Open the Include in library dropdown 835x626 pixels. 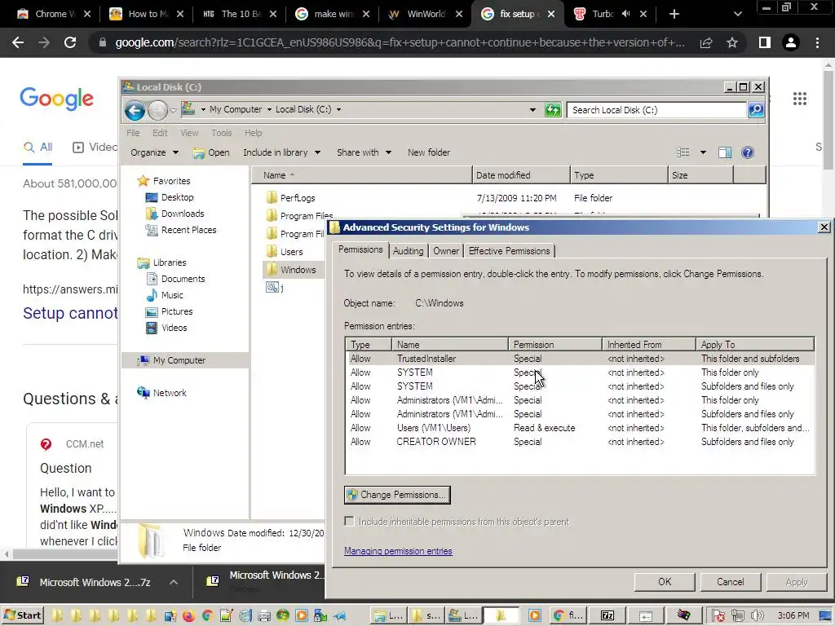[281, 152]
